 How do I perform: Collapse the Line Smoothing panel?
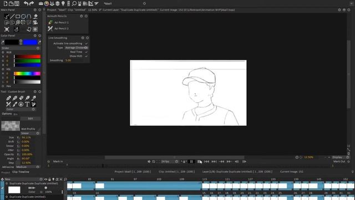pyautogui.click(x=83, y=38)
